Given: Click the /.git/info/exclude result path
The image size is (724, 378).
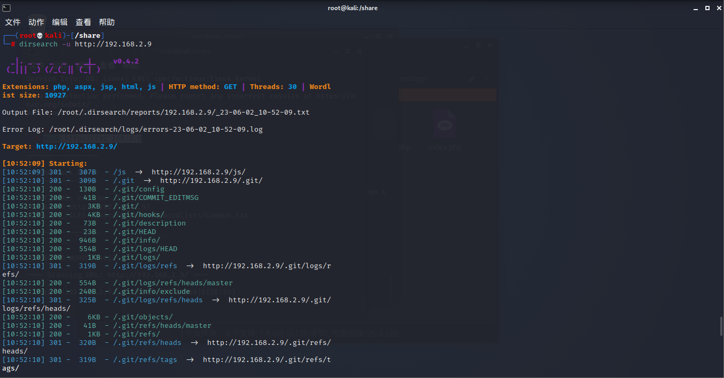Looking at the screenshot, I should 152,292.
